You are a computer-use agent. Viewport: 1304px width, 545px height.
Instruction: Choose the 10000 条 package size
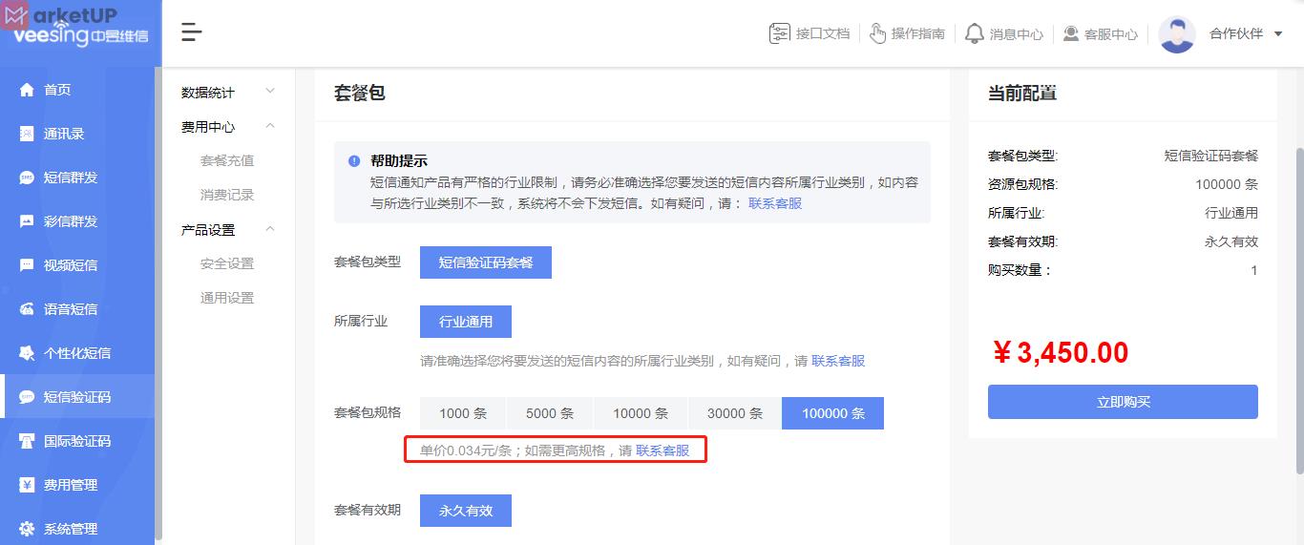pyautogui.click(x=641, y=413)
